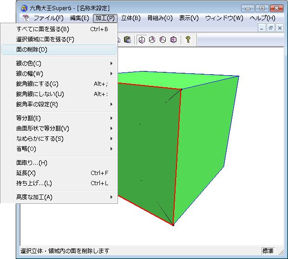Select the cube right-plane work surface icon
Viewport: 288px width, 259px height.
click(152, 39)
